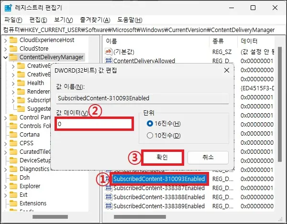Click the 값 데이터 input field
The image size is (287, 224).
tap(94, 124)
